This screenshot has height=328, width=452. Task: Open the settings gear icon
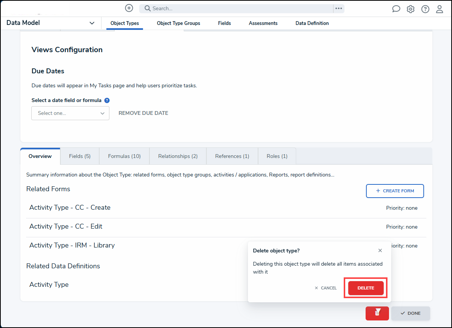410,9
